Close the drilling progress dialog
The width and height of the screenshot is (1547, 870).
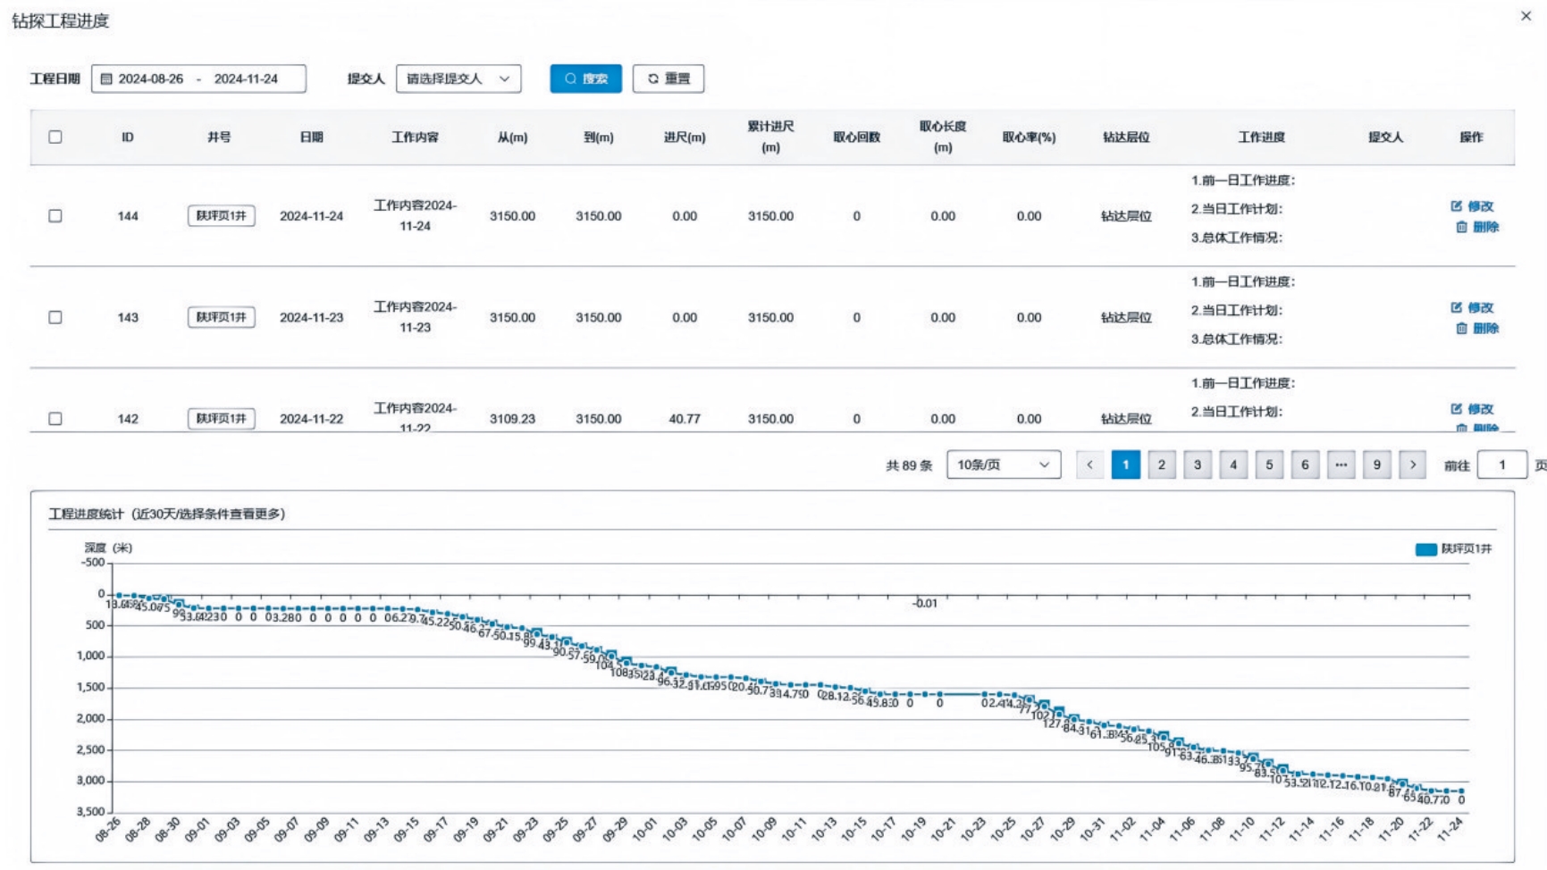tap(1526, 16)
